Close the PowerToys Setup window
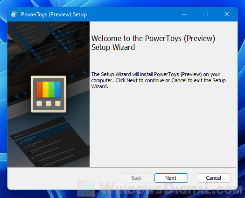 tap(227, 14)
